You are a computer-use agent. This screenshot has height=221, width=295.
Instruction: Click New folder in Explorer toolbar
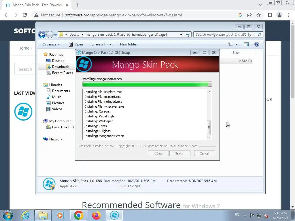128,44
